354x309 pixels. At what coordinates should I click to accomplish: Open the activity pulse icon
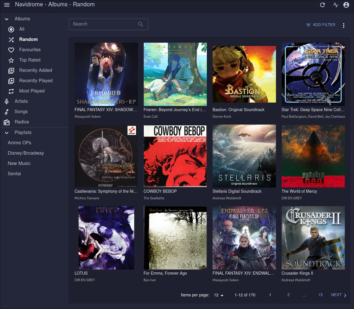pos(336,5)
